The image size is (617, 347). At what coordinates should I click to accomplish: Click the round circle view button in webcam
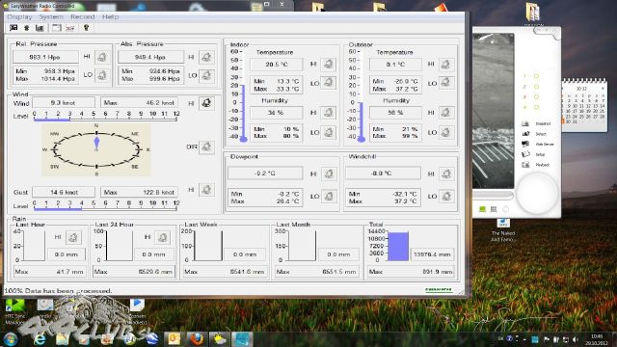[x=505, y=209]
